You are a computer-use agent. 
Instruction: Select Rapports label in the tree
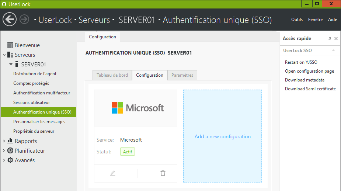26,141
